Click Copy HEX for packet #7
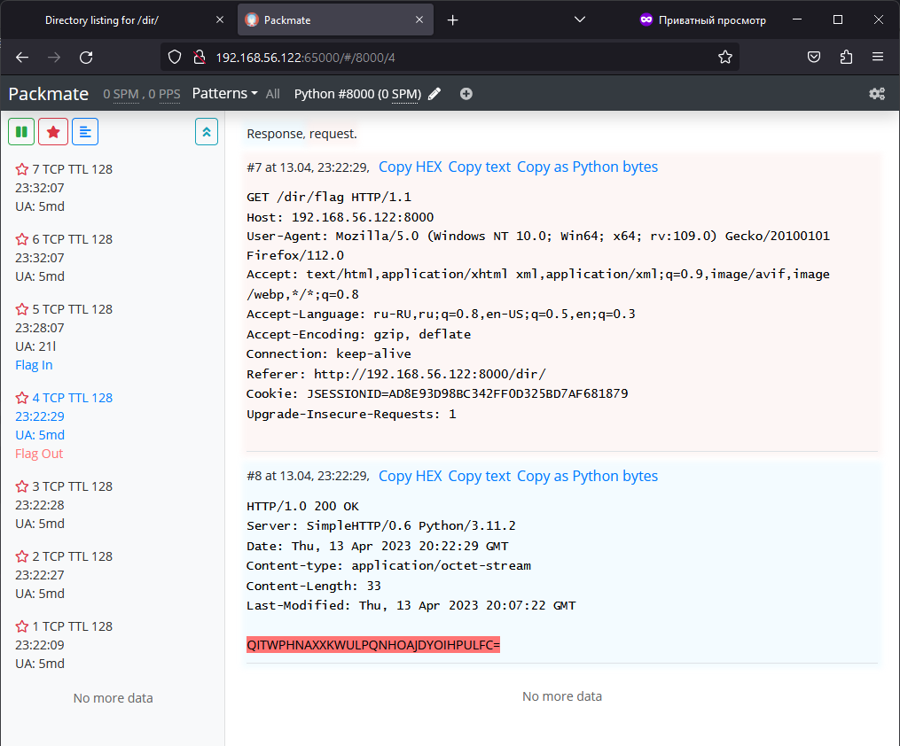 coord(410,167)
